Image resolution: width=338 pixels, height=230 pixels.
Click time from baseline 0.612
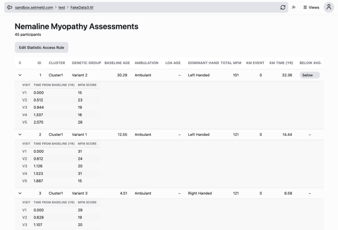point(38,158)
